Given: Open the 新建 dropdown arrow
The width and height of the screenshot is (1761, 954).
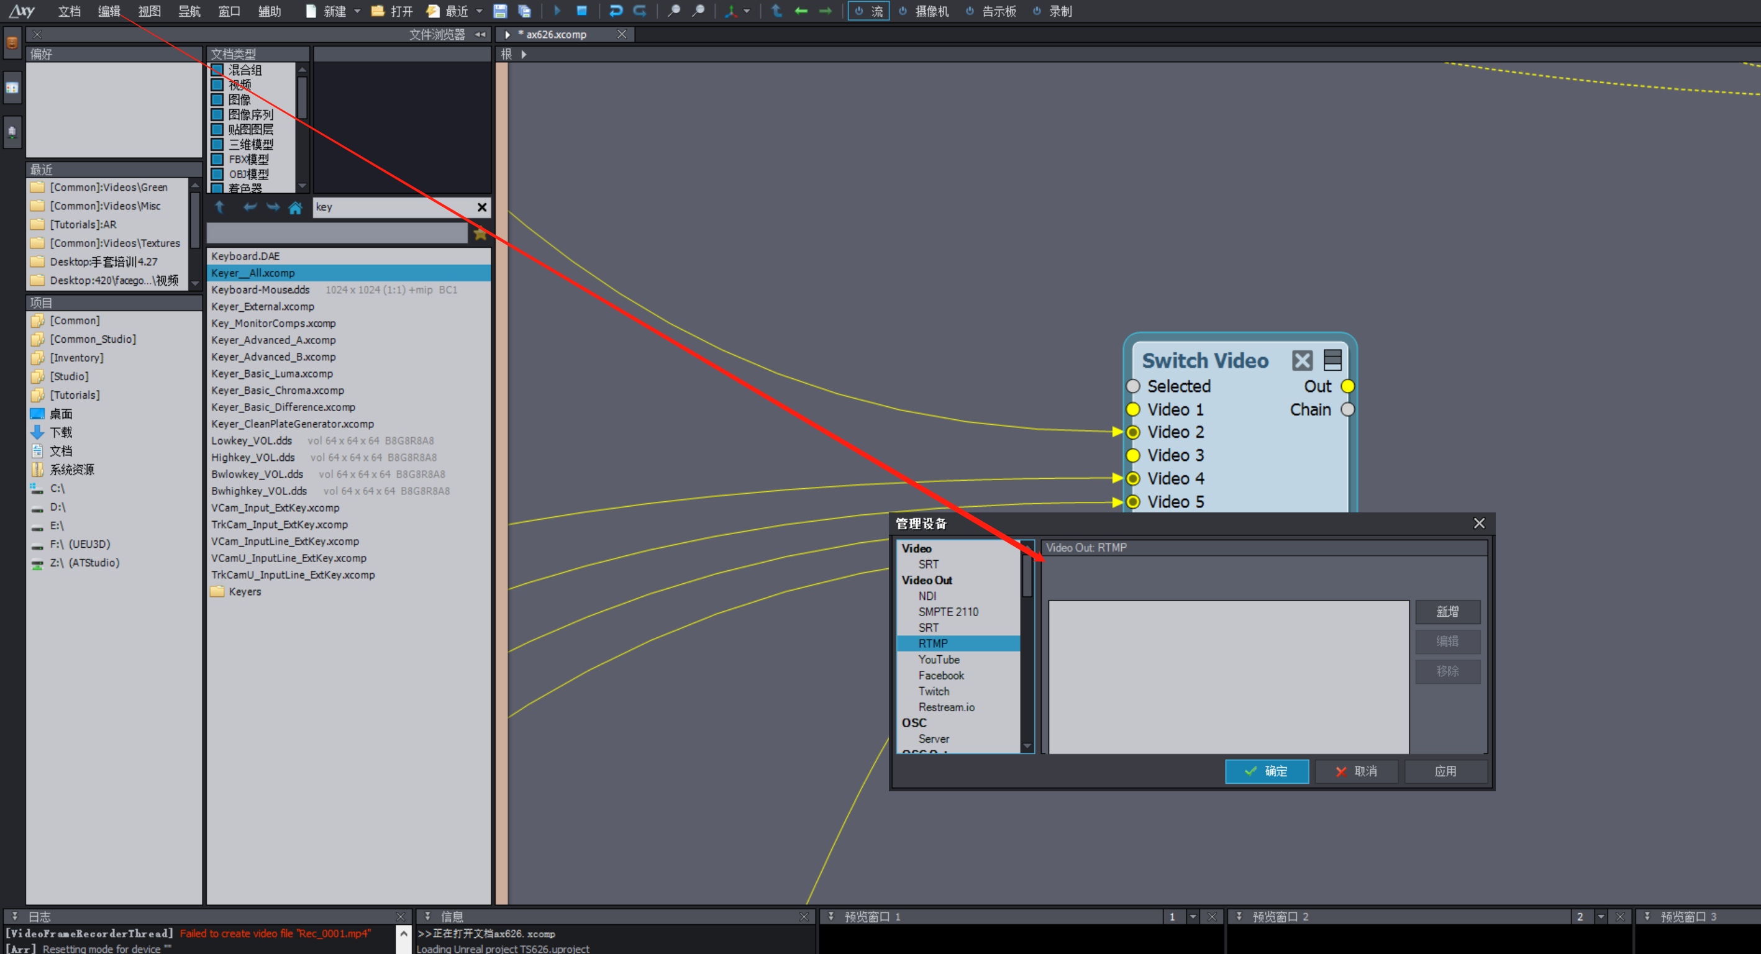Looking at the screenshot, I should tap(357, 11).
